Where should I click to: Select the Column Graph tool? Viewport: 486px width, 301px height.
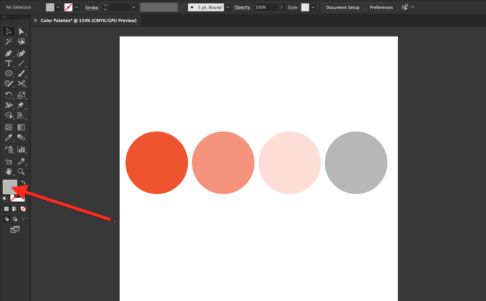point(22,149)
